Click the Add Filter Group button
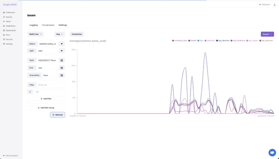 point(46,108)
